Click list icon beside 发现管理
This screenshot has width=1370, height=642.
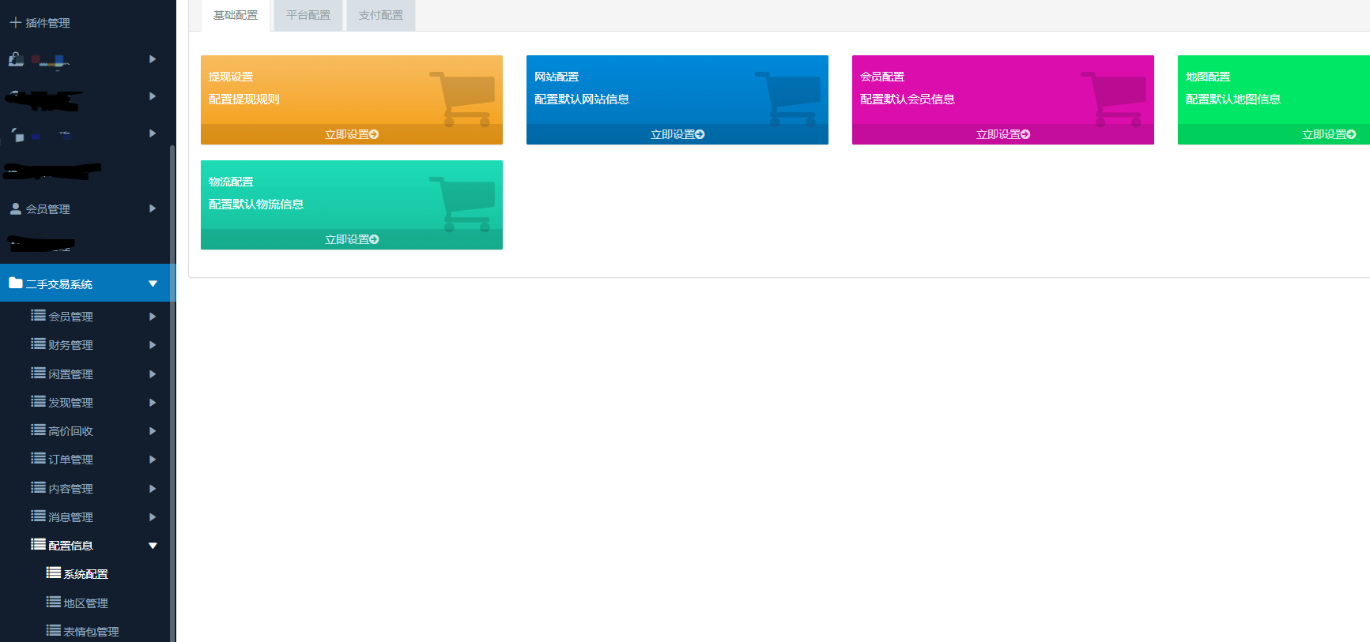coord(38,402)
